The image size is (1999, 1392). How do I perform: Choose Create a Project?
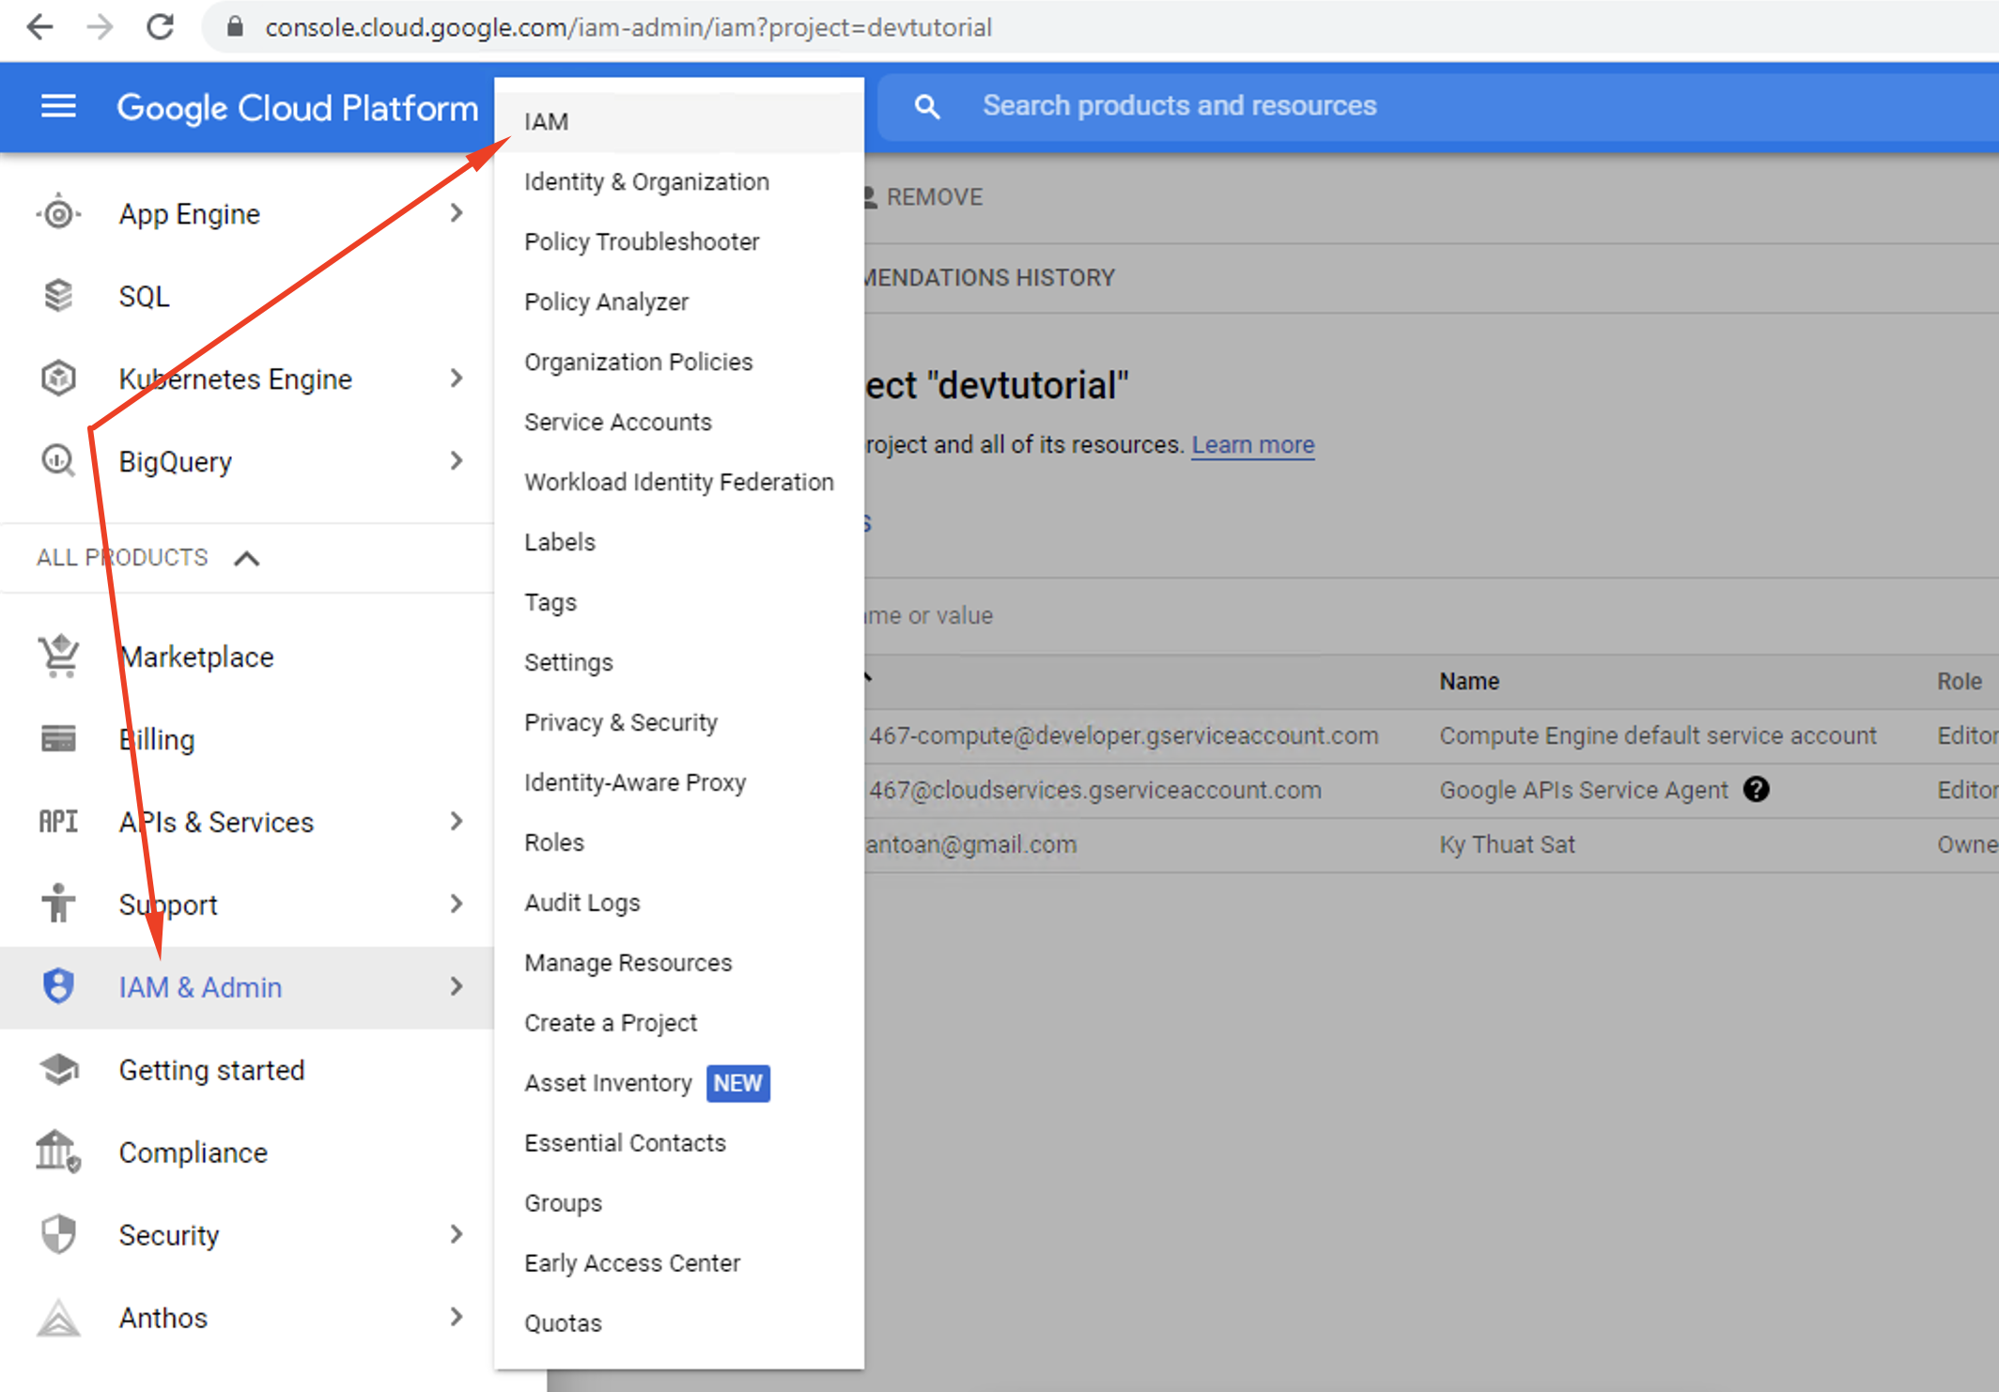tap(679, 1023)
